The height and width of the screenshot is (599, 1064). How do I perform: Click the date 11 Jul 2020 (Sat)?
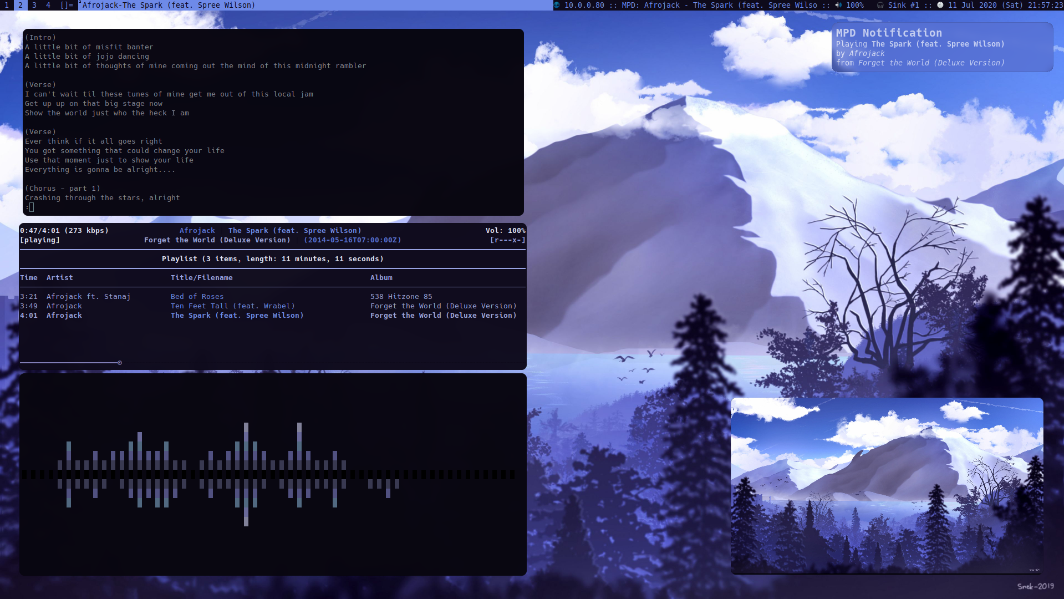pos(985,5)
